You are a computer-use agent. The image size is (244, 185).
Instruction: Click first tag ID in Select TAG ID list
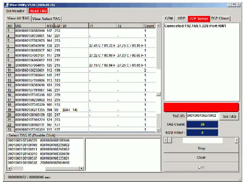click(x=22, y=140)
